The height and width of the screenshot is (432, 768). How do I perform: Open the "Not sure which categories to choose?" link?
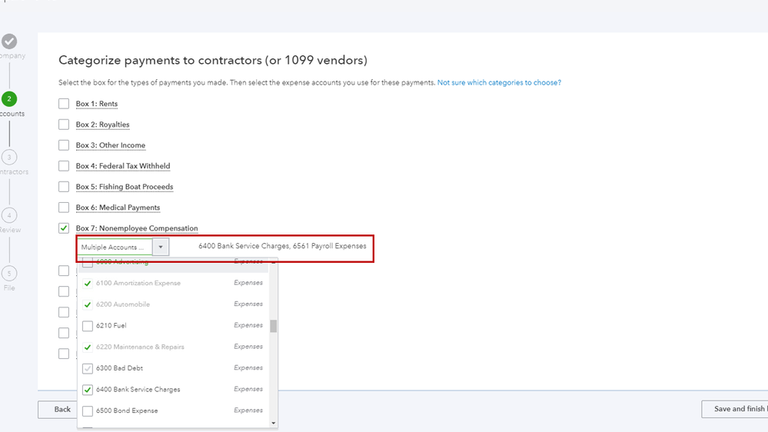point(499,82)
